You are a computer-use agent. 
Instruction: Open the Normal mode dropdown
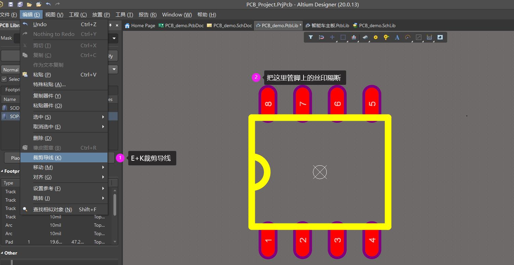[114, 69]
